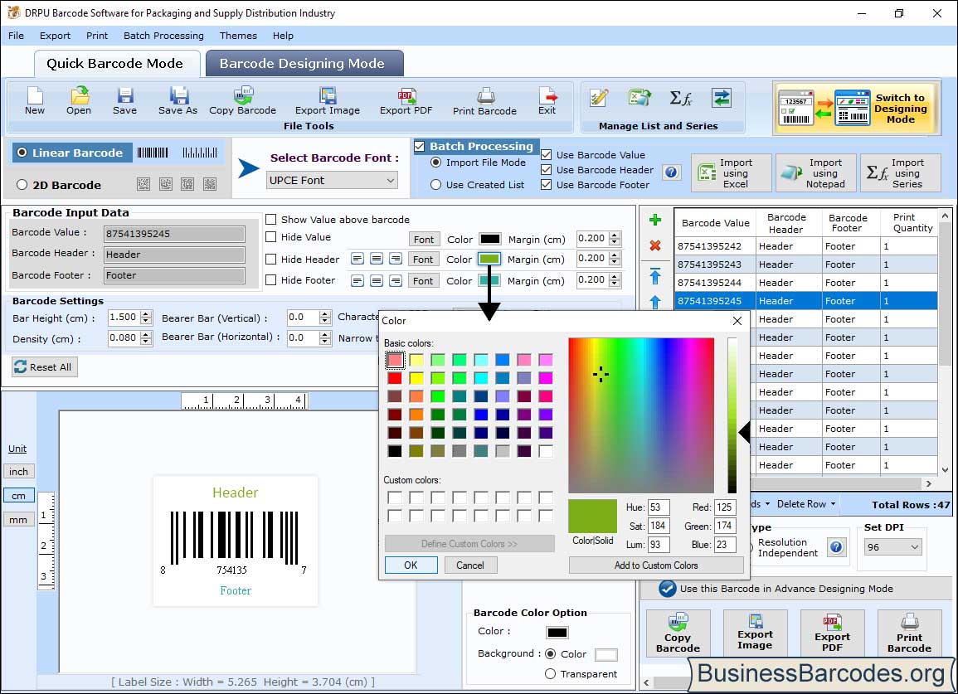The height and width of the screenshot is (694, 958).
Task: Click Export PDF button at bottom right
Action: point(832,633)
